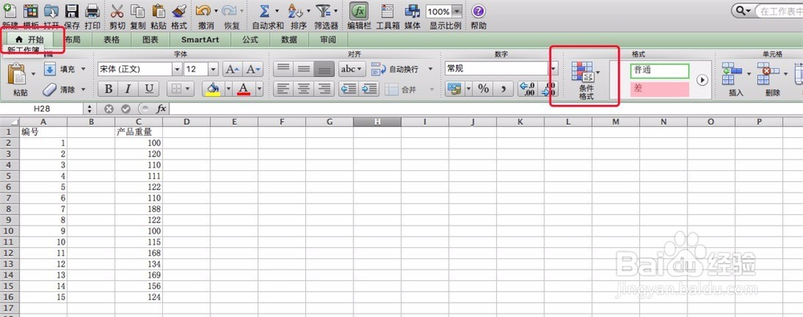Viewport: 803px width, 317px height.
Task: Save the workbook with 保存 icon
Action: pyautogui.click(x=71, y=11)
